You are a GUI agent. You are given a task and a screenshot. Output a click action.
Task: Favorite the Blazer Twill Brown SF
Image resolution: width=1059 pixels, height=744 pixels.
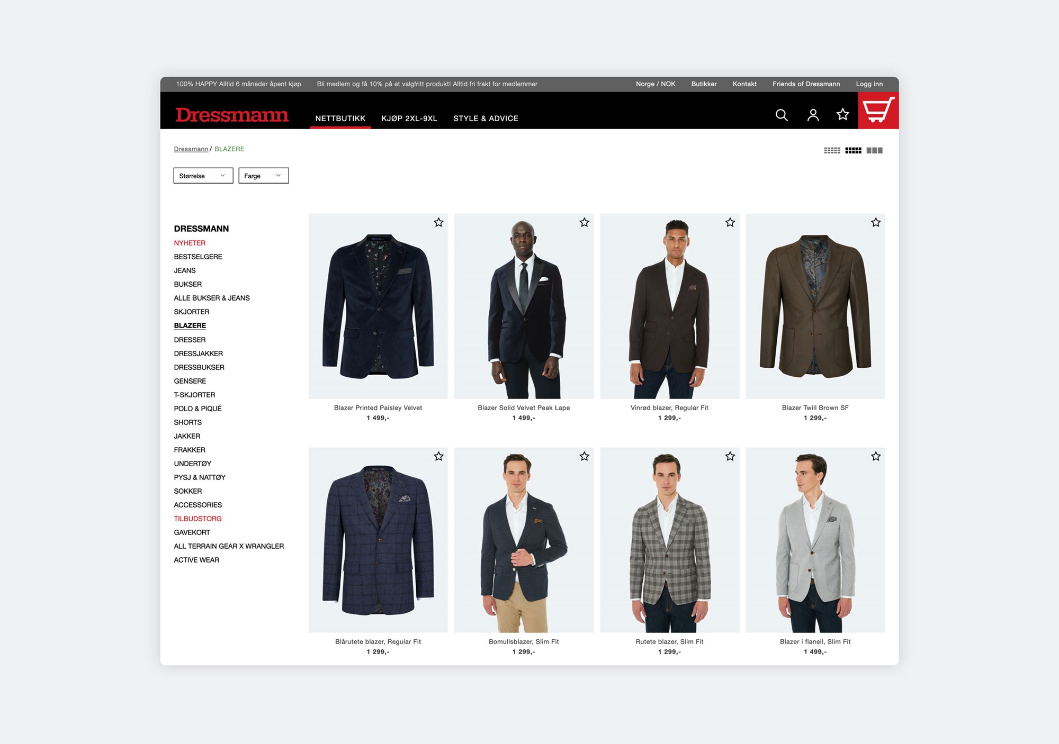[x=876, y=223]
